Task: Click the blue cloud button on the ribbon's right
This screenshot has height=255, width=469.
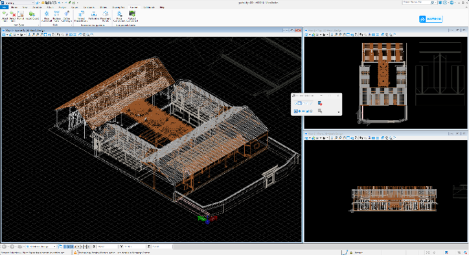Action: tap(431, 19)
